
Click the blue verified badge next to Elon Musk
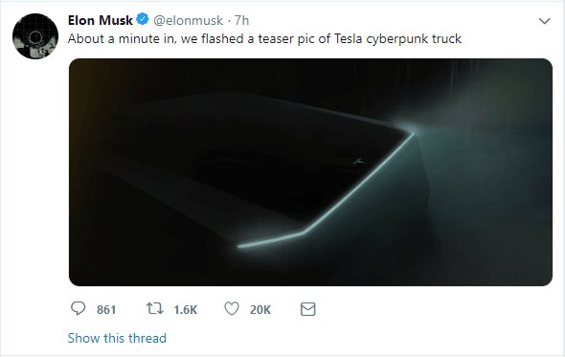click(x=143, y=19)
